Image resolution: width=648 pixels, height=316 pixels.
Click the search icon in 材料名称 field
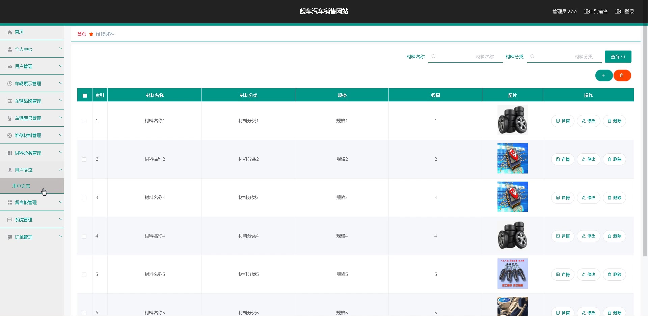433,57
